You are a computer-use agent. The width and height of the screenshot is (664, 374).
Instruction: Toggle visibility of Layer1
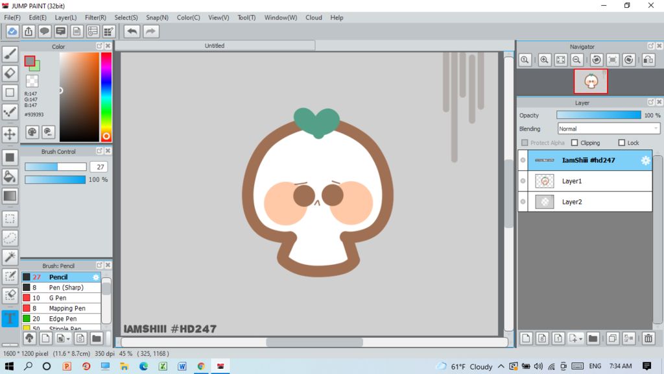coord(523,181)
